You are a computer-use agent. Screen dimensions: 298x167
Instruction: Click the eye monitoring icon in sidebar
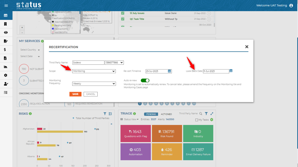(6, 32)
